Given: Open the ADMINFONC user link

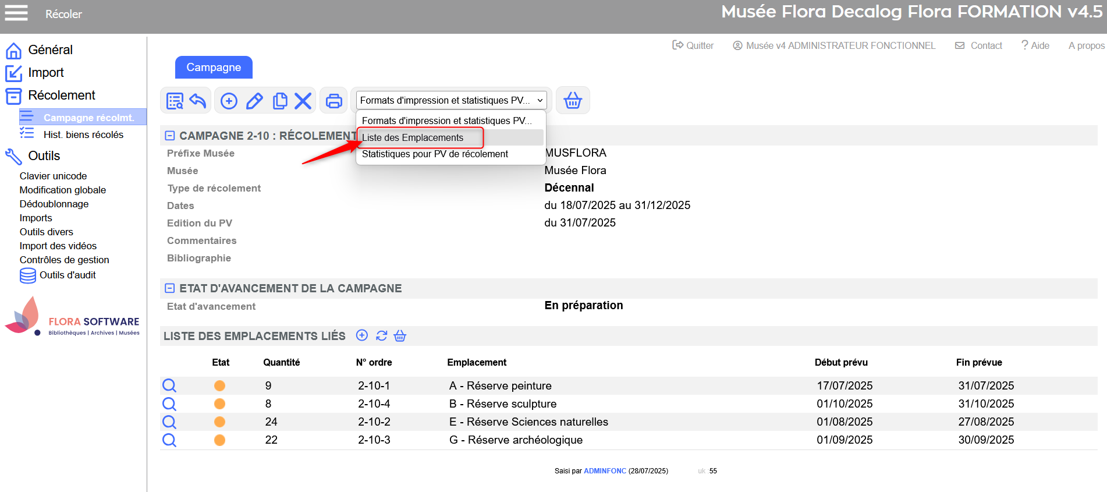Looking at the screenshot, I should 605,471.
